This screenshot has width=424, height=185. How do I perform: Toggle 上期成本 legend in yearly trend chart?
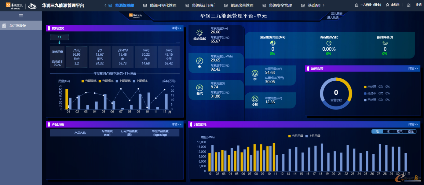tap(140, 81)
